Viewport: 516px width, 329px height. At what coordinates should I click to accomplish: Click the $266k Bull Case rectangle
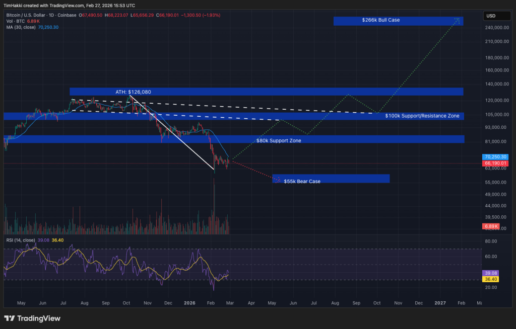pyautogui.click(x=398, y=21)
